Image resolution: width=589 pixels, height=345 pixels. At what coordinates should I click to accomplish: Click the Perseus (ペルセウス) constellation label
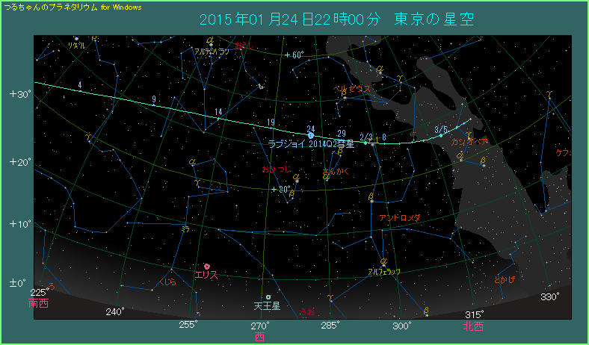pyautogui.click(x=351, y=88)
